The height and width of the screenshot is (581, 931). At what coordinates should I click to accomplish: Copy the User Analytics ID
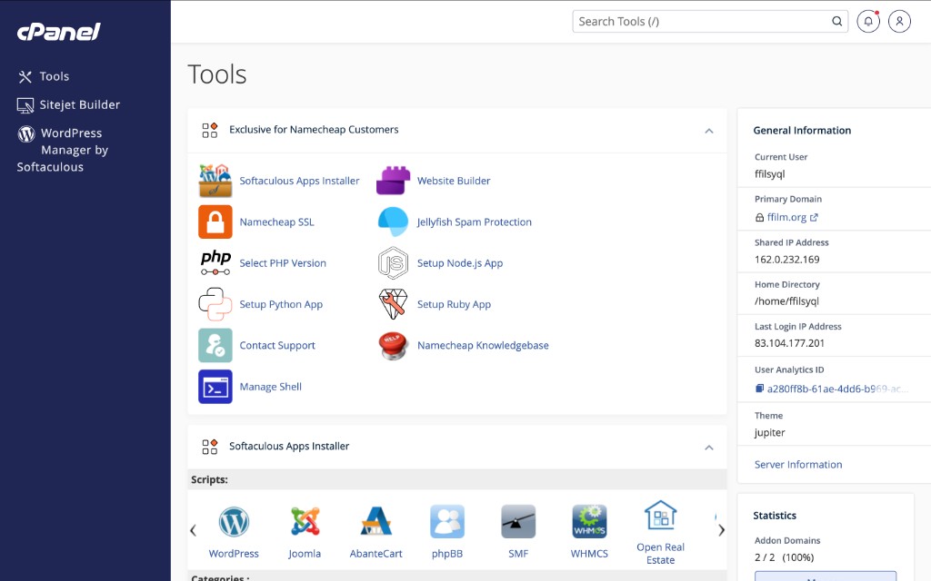click(x=759, y=389)
